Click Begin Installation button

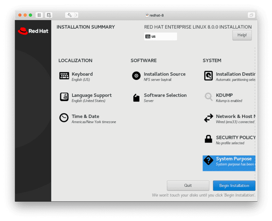click(234, 185)
